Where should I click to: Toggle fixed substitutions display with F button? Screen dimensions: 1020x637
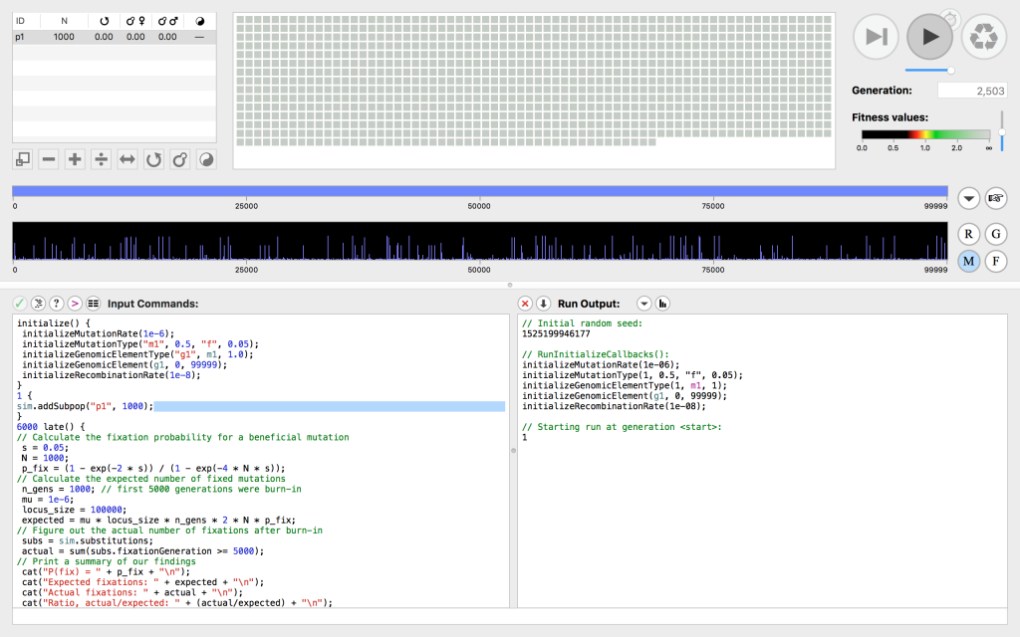coord(994,261)
